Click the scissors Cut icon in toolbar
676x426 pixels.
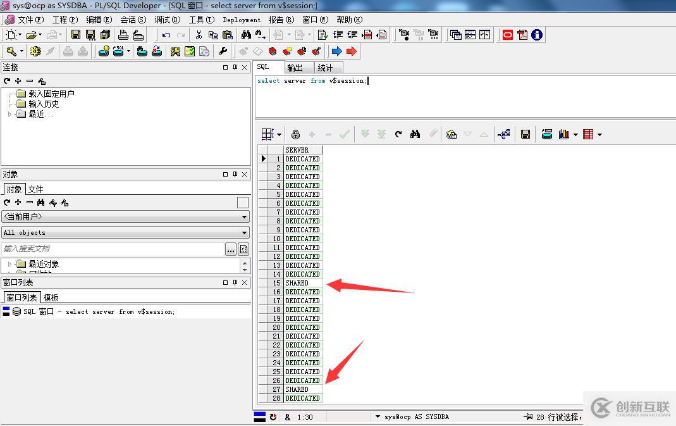[199, 35]
